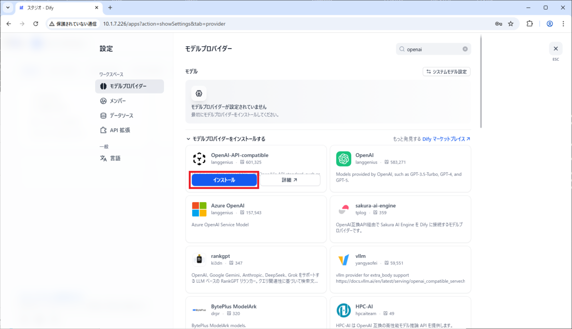Click the Azure OpenAI card title
This screenshot has width=572, height=329.
point(228,206)
